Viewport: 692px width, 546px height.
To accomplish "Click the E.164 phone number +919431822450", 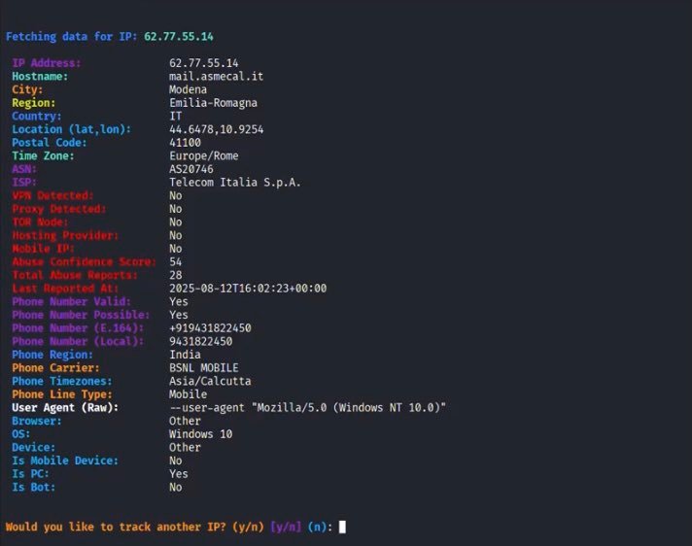I will 210,328.
